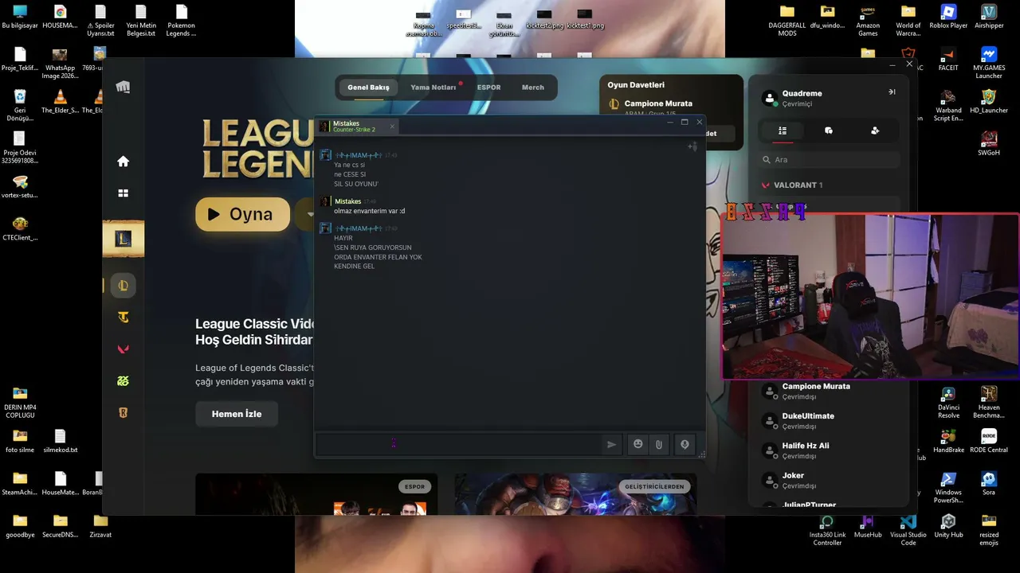Select the Mistakes chat tab

point(357,127)
